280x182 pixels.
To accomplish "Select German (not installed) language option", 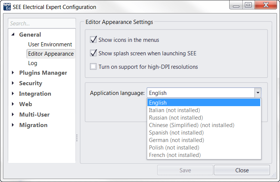I will point(176,140).
